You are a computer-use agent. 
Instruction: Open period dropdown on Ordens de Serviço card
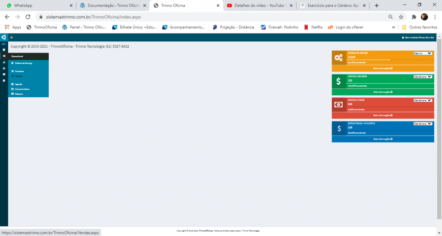pos(423,53)
